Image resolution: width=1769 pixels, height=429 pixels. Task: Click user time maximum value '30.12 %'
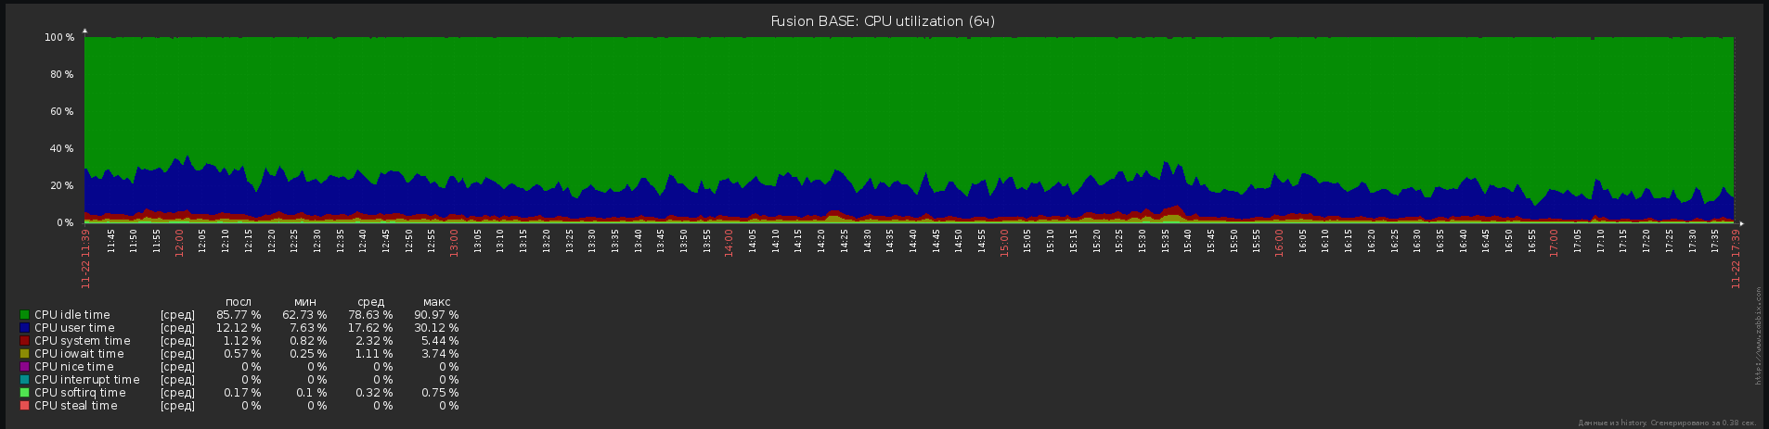click(x=436, y=328)
